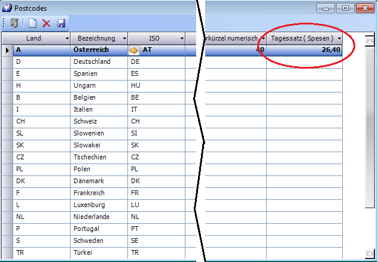Click the Postcodes window title icon

pos(7,8)
